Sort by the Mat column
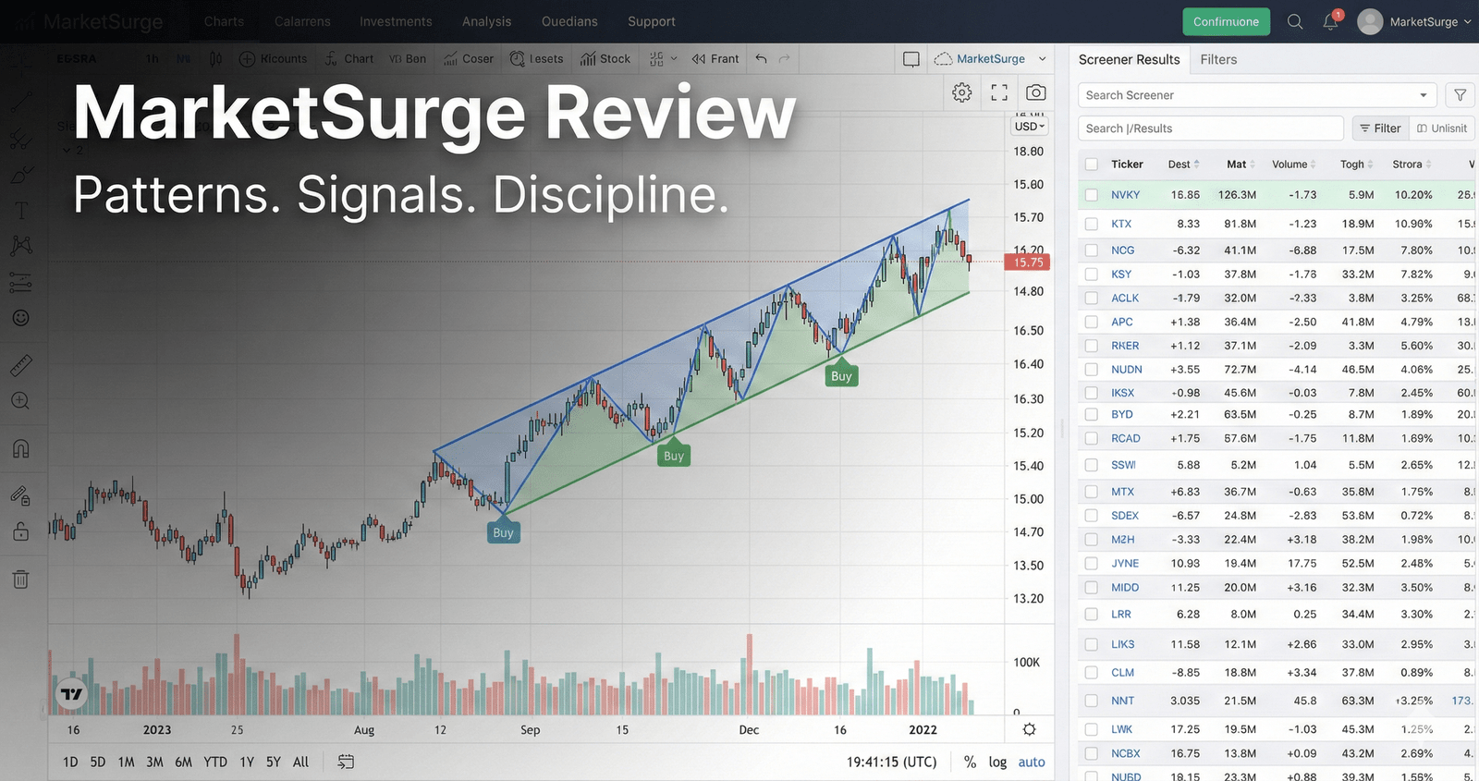1479x781 pixels. (x=1241, y=165)
